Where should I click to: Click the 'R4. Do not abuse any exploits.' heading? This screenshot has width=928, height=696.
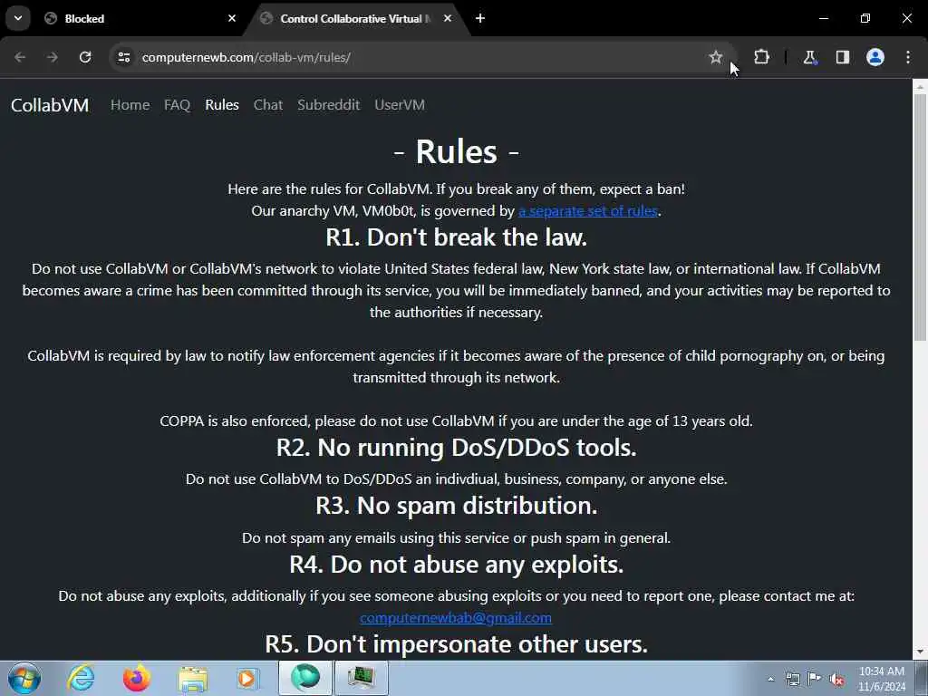point(457,564)
